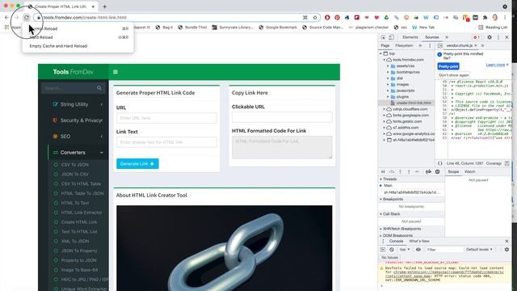Screen dimensions: 517x291
Task: Go back with the browser back arrow
Action: pyautogui.click(x=6, y=18)
